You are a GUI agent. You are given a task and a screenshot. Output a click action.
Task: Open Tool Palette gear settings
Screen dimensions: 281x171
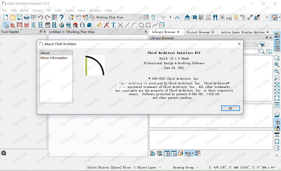[4, 153]
